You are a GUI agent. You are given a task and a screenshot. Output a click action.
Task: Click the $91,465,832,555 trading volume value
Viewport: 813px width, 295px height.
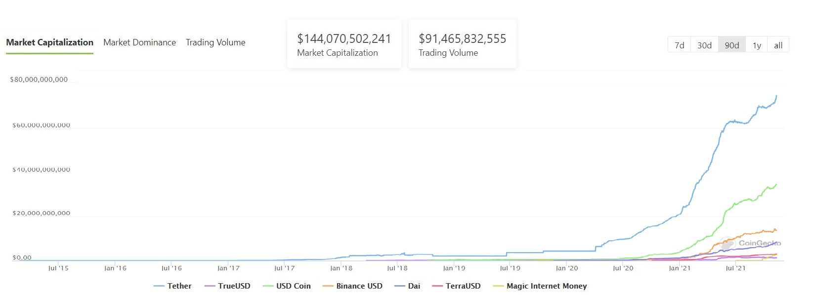point(463,38)
